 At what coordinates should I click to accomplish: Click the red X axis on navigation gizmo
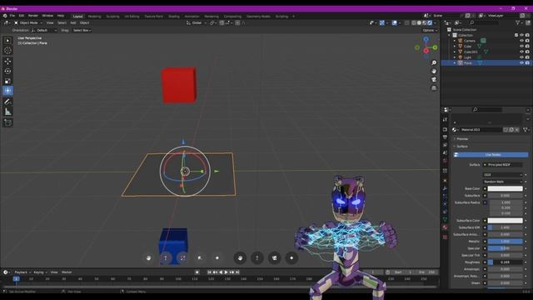click(x=426, y=51)
